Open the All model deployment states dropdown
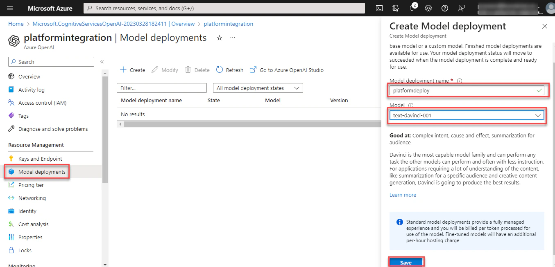This screenshot has height=267, width=555. pyautogui.click(x=258, y=88)
